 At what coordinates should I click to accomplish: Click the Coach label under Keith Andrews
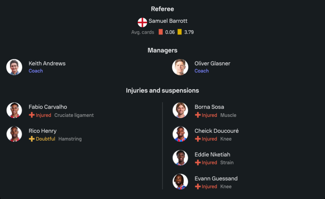[36, 71]
